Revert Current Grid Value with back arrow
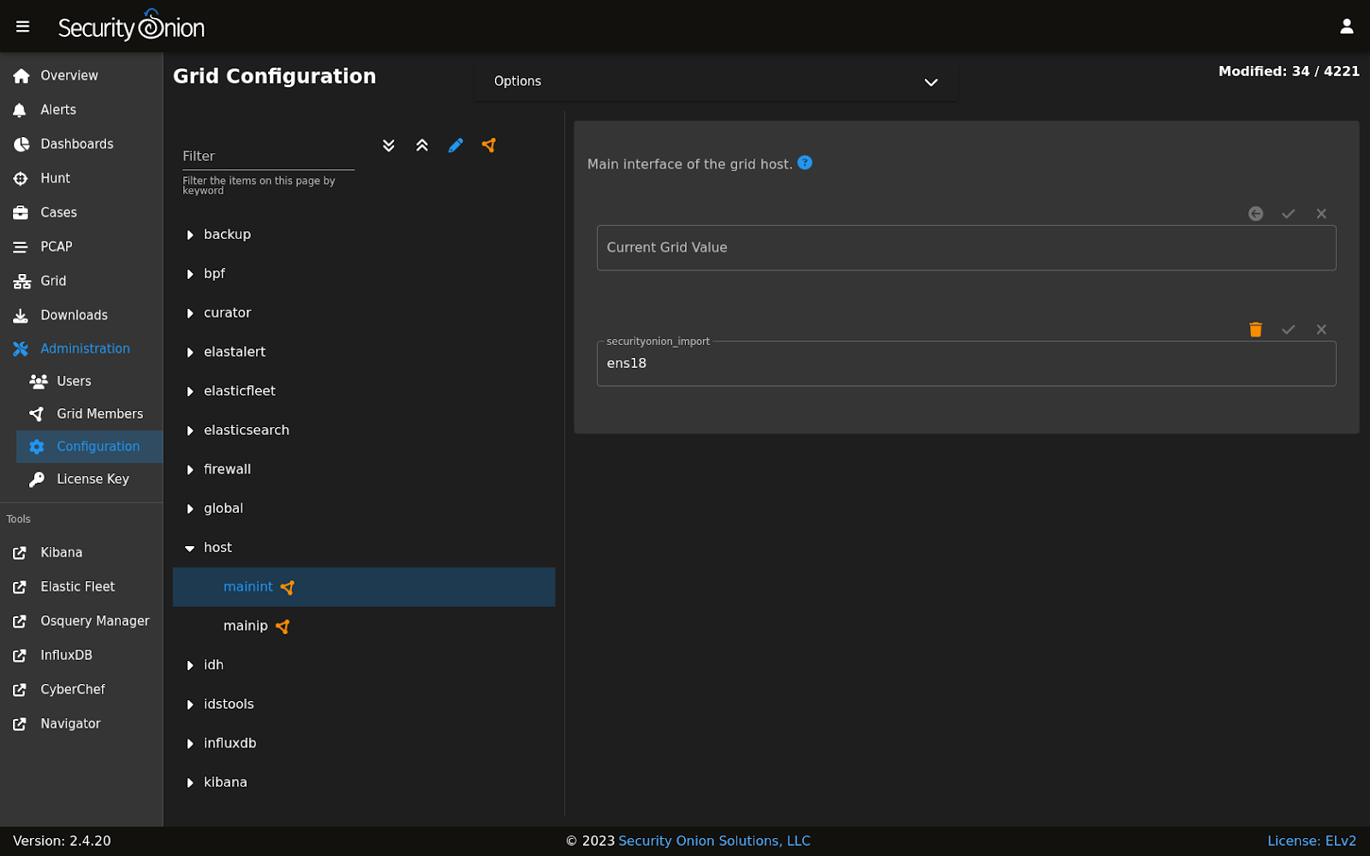The width and height of the screenshot is (1370, 856). (1255, 214)
